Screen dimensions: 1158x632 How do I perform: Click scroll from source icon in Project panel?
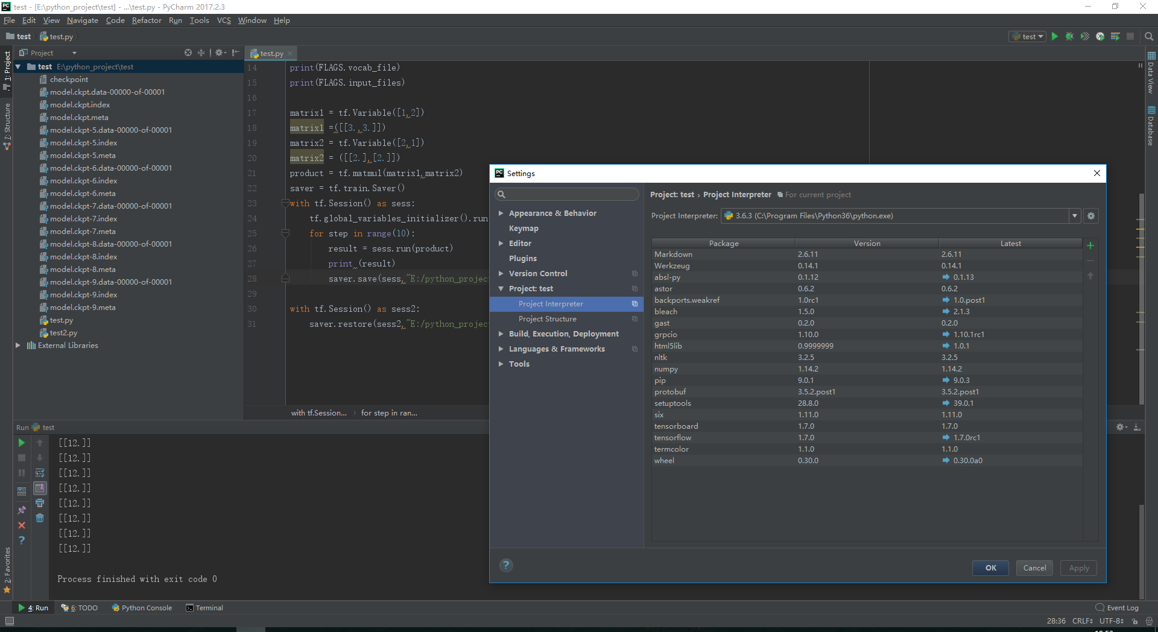tap(188, 52)
